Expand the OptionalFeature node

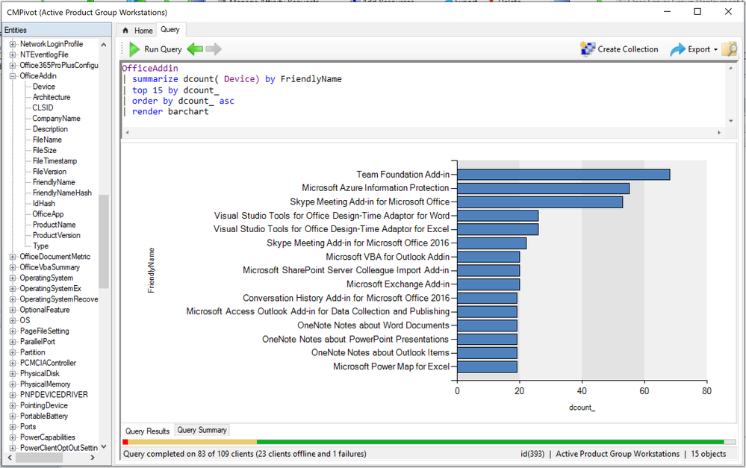(13, 310)
